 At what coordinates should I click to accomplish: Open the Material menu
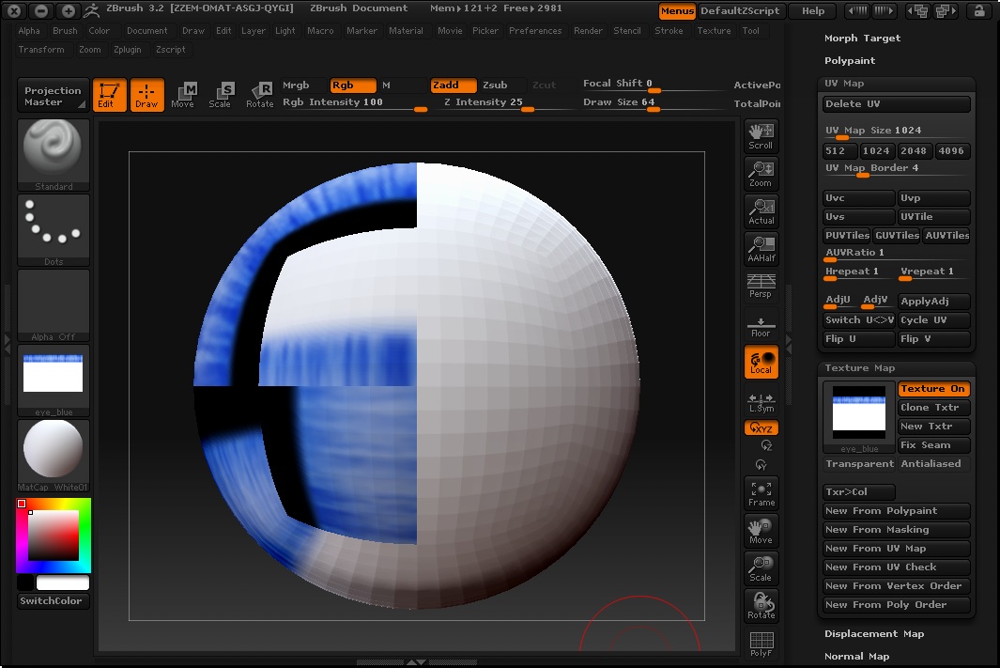pos(407,31)
